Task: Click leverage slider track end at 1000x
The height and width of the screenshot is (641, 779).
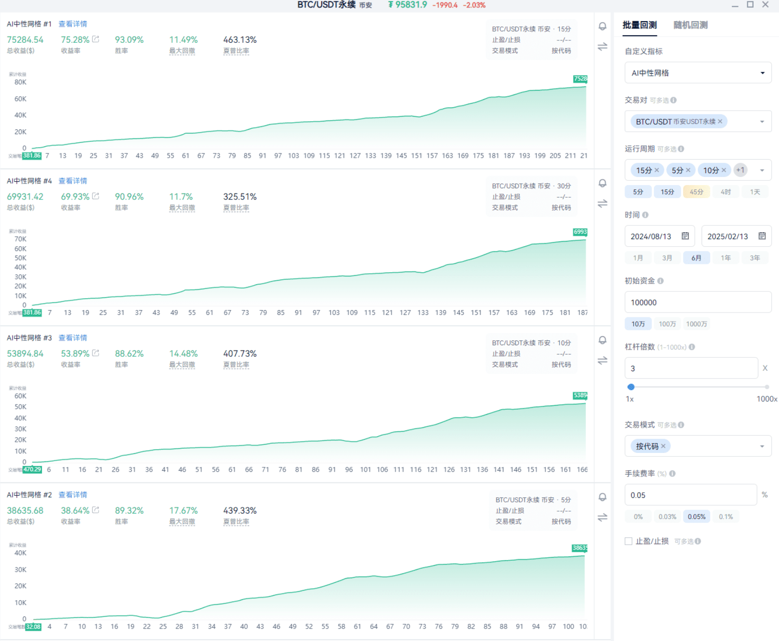Action: [x=767, y=387]
